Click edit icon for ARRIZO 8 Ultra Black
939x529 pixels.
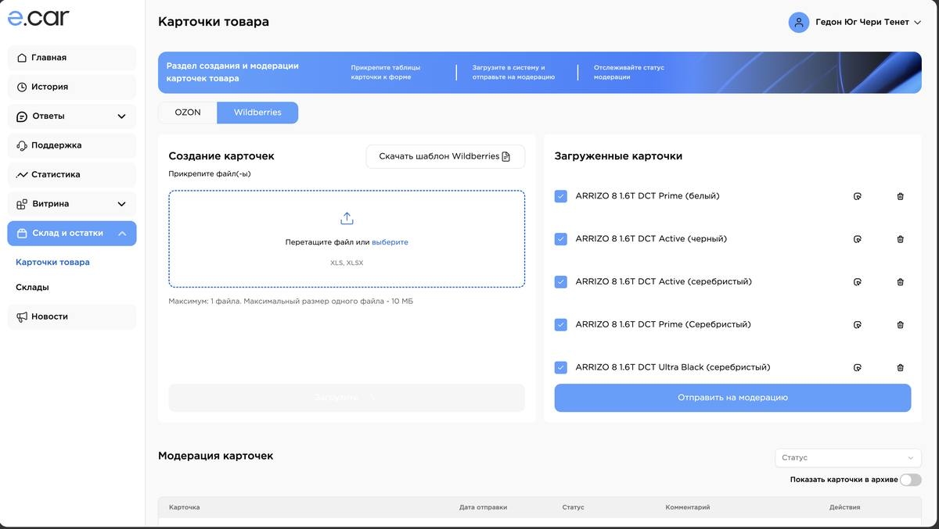857,367
